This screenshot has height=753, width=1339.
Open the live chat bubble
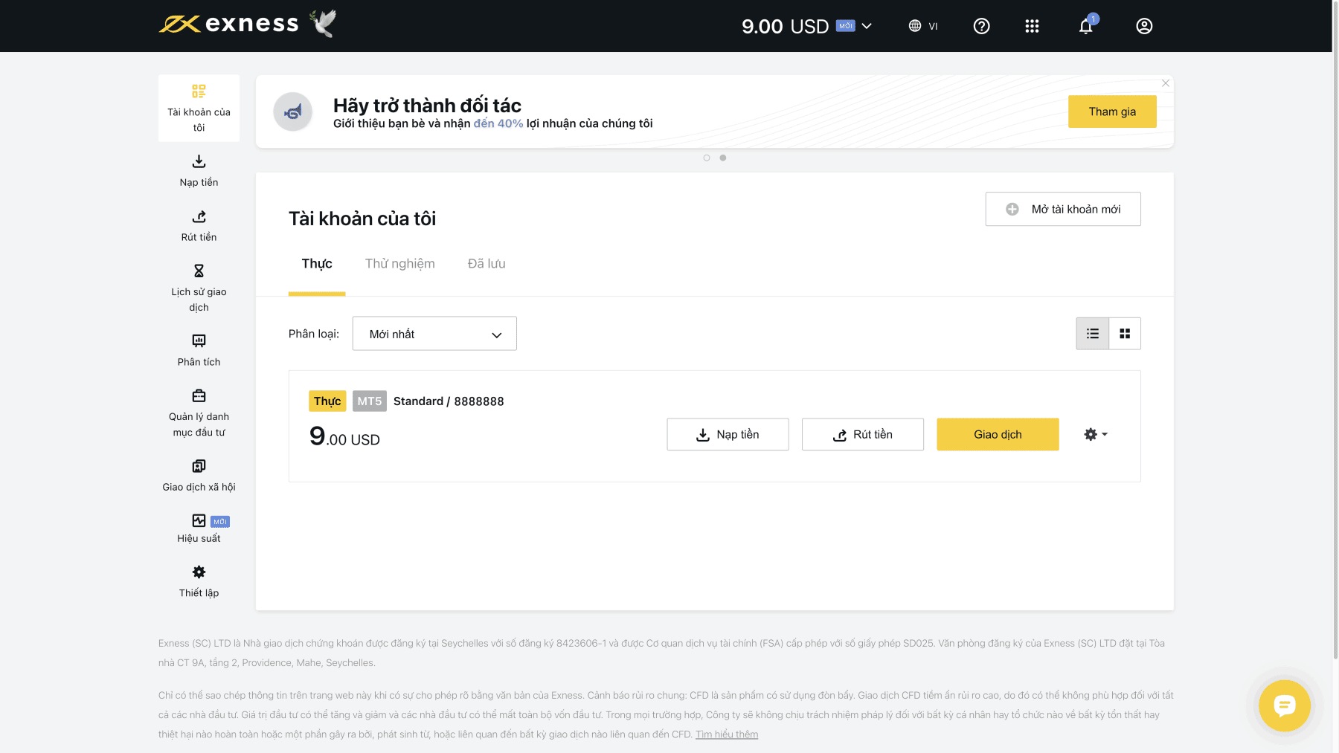coord(1285,705)
